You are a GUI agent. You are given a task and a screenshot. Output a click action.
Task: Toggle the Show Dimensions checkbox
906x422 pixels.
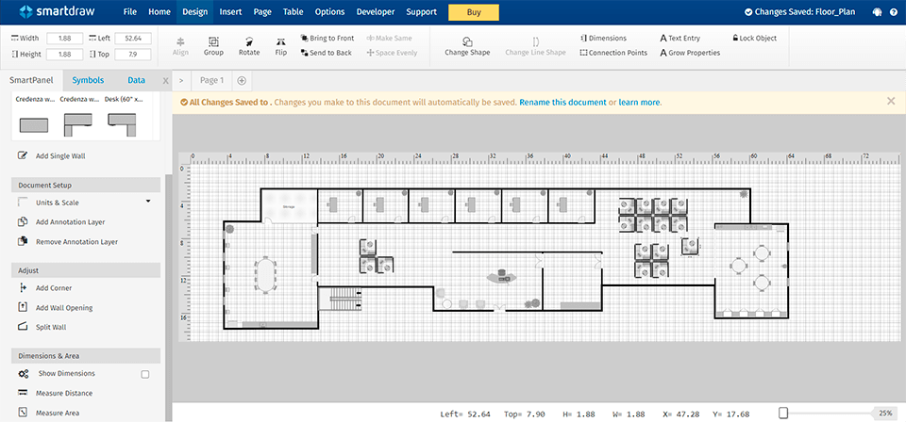(x=145, y=374)
